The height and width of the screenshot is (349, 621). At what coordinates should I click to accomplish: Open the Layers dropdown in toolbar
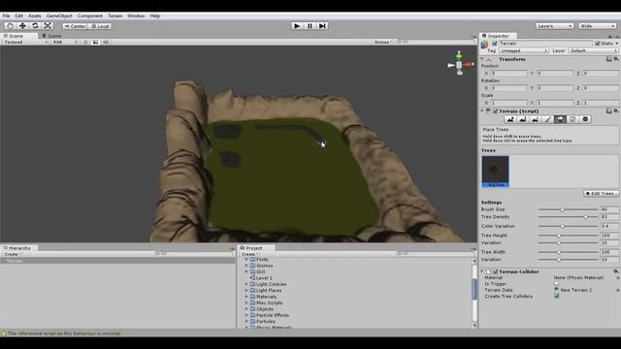pyautogui.click(x=554, y=26)
